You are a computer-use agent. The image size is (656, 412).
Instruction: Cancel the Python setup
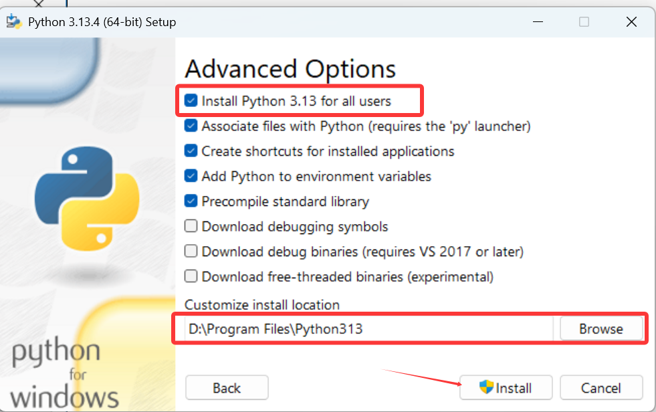click(x=601, y=388)
